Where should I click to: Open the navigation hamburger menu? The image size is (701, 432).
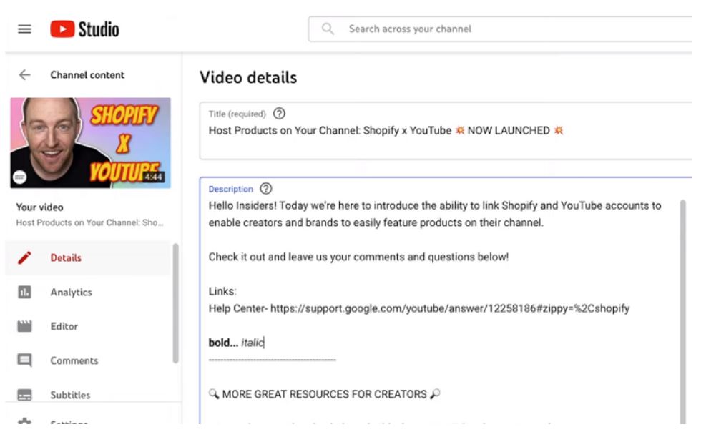[x=24, y=29]
